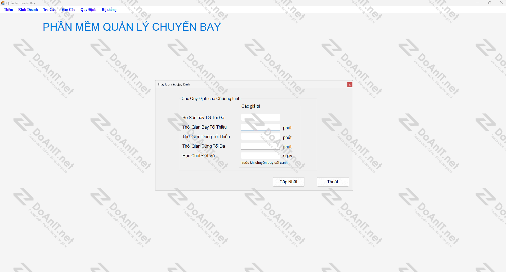Click the 'ngày' unit label
The width and height of the screenshot is (506, 272).
(288, 156)
